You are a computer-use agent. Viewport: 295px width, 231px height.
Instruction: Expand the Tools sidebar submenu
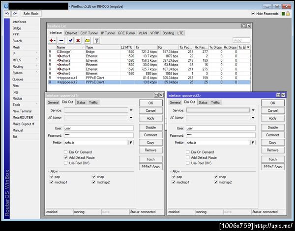(x=36, y=104)
